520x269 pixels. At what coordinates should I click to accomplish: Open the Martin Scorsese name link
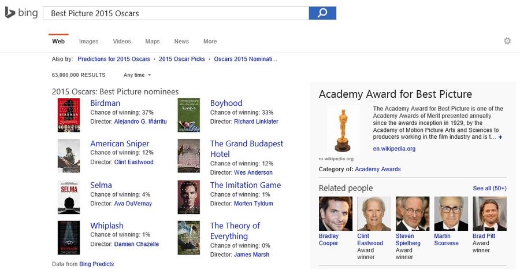pyautogui.click(x=448, y=239)
